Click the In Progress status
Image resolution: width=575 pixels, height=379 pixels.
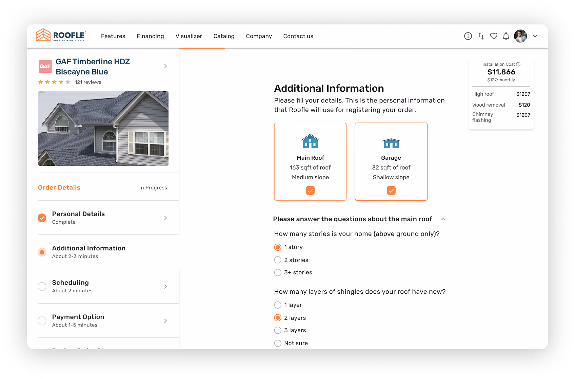point(153,188)
